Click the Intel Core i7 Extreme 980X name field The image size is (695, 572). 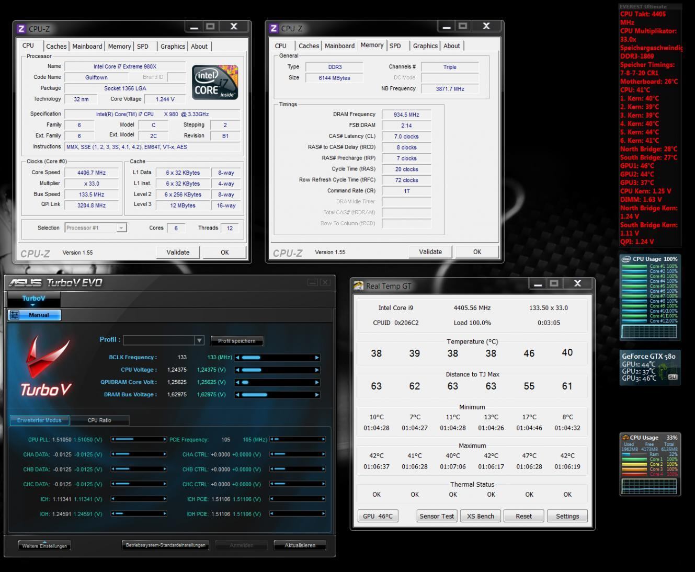125,67
